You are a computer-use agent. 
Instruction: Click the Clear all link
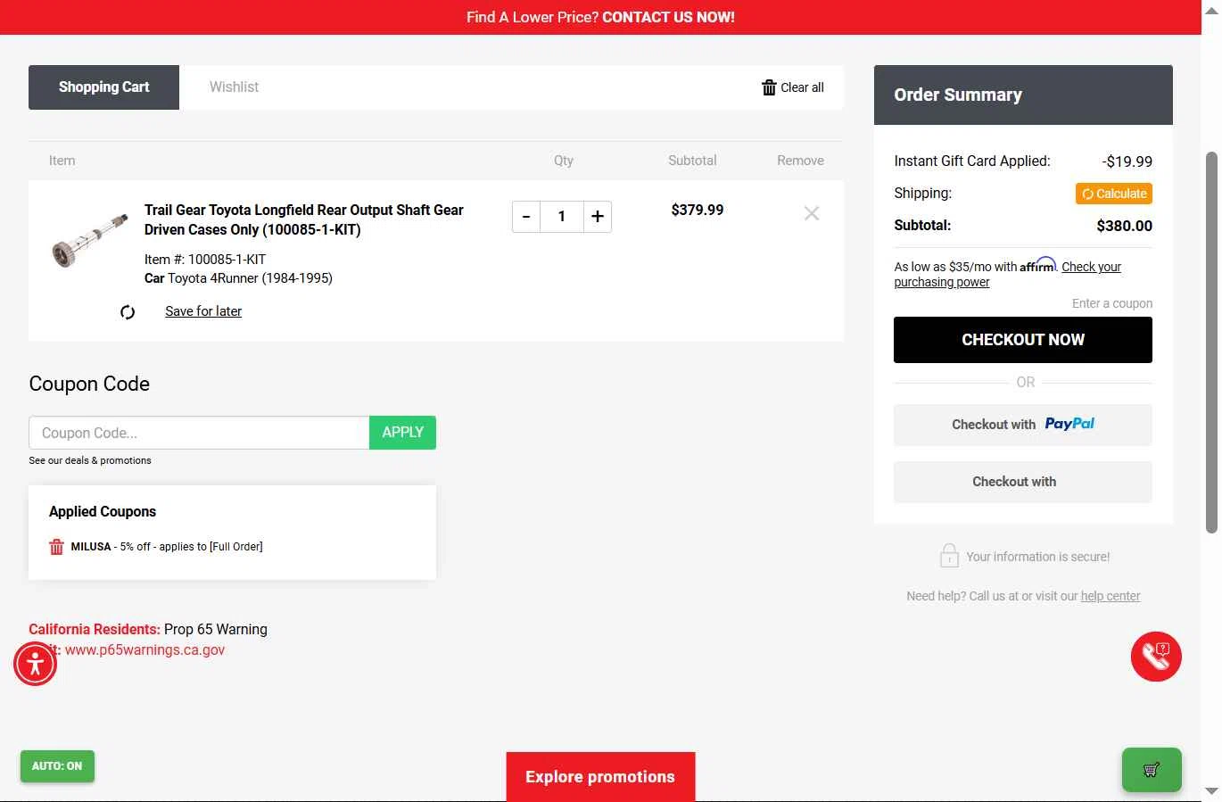(x=802, y=87)
